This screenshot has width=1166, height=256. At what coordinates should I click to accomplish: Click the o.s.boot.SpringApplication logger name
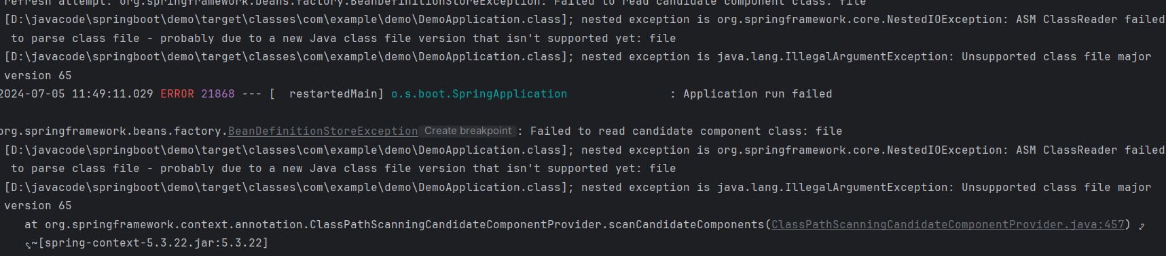point(479,94)
